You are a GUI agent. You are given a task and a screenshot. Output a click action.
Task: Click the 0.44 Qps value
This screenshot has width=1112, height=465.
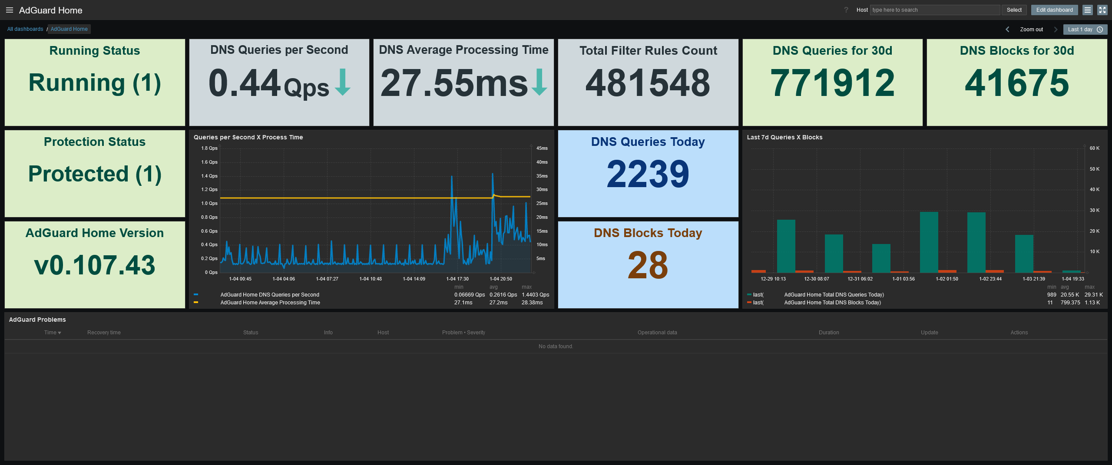click(269, 83)
